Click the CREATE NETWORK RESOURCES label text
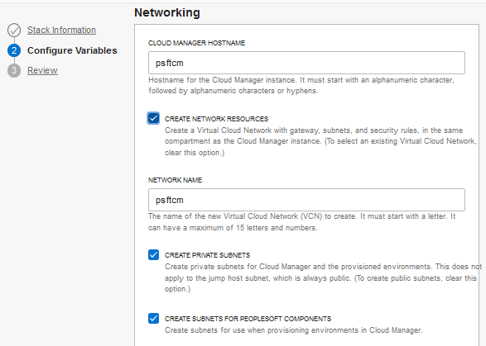This screenshot has width=486, height=346. click(216, 119)
